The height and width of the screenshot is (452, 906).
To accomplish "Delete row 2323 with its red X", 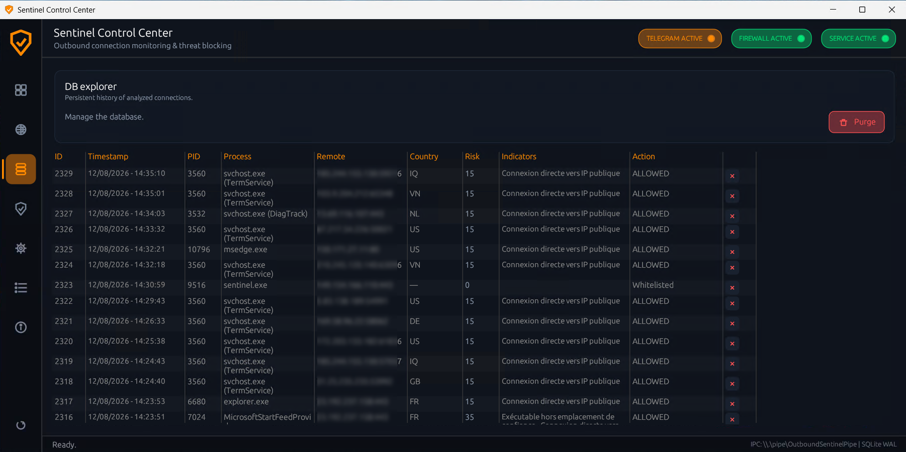I will coord(732,288).
